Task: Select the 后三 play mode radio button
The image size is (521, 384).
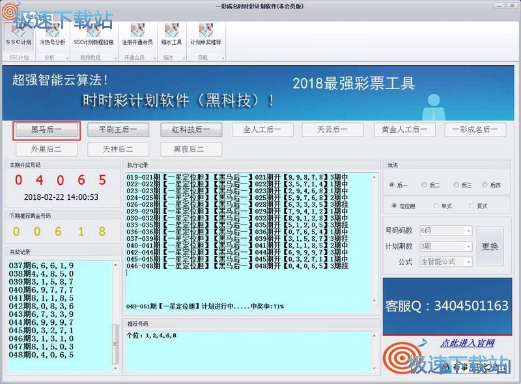Action: click(457, 185)
